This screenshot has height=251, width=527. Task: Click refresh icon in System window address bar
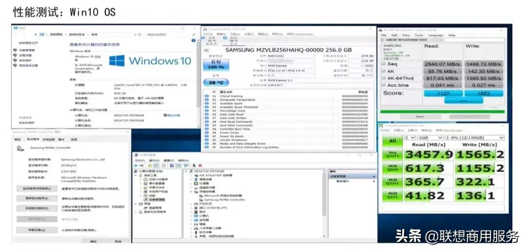140,34
